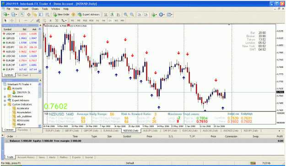Select the Horizontal Line tool
The height and width of the screenshot is (166, 286).
click(x=26, y=21)
